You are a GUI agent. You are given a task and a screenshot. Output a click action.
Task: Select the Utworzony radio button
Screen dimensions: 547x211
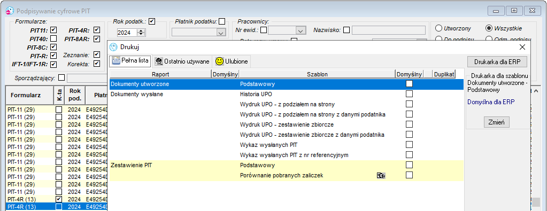tap(438, 28)
